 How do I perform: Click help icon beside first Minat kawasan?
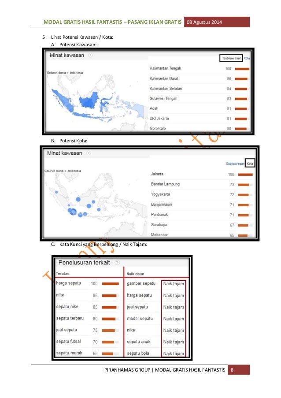[x=90, y=55]
